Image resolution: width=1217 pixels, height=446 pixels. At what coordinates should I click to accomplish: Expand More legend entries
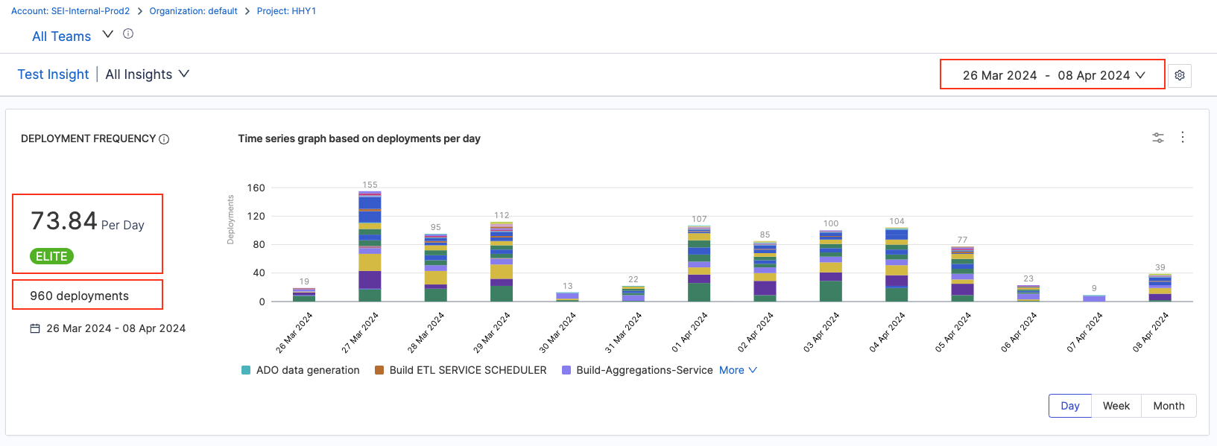738,370
